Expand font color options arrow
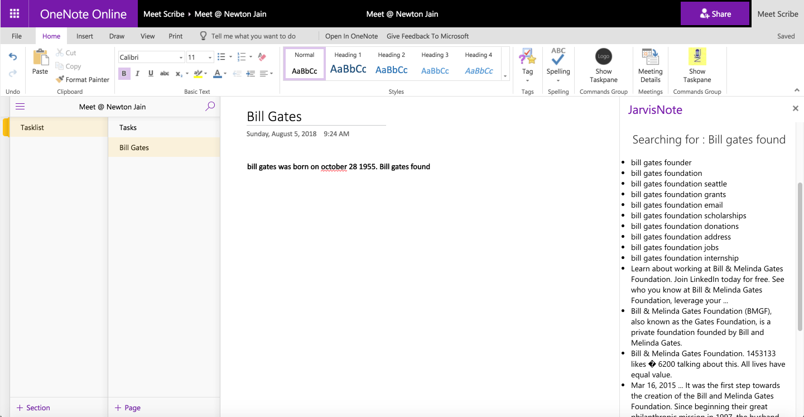Screen dimensions: 804x417 pyautogui.click(x=225, y=73)
